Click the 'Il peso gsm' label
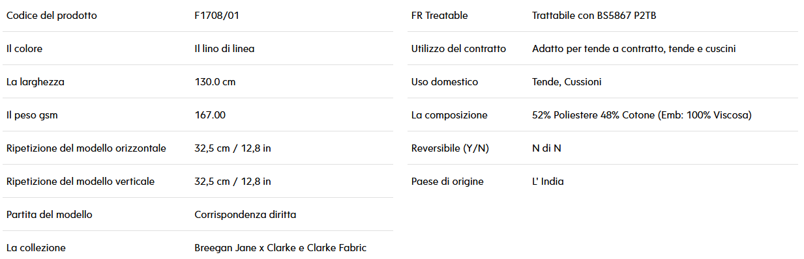Screen dimensions: 804x259 (32, 115)
